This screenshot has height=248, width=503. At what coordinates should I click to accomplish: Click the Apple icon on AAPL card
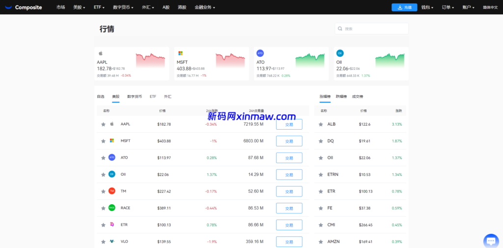click(100, 53)
